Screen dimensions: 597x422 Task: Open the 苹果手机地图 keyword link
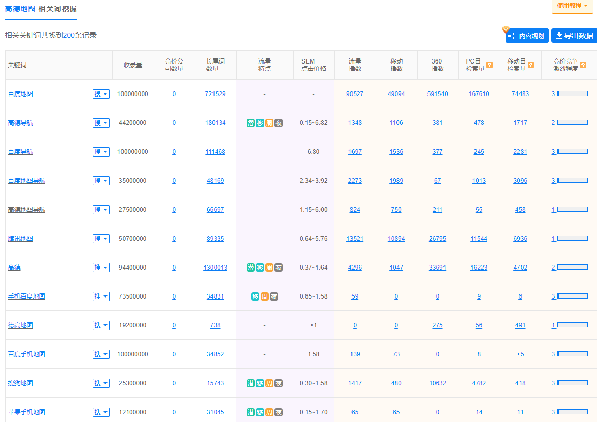coord(27,412)
